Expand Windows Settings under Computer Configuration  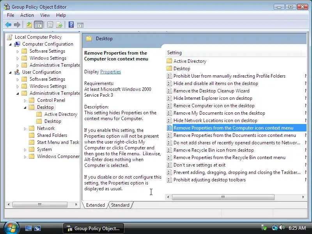18,58
